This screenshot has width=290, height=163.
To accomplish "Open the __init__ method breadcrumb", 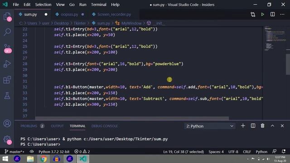I will tap(159, 23).
